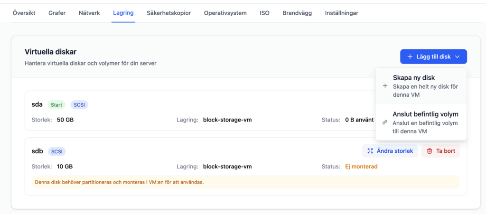Click the green Start badge on sda
This screenshot has width=486, height=214.
56,104
